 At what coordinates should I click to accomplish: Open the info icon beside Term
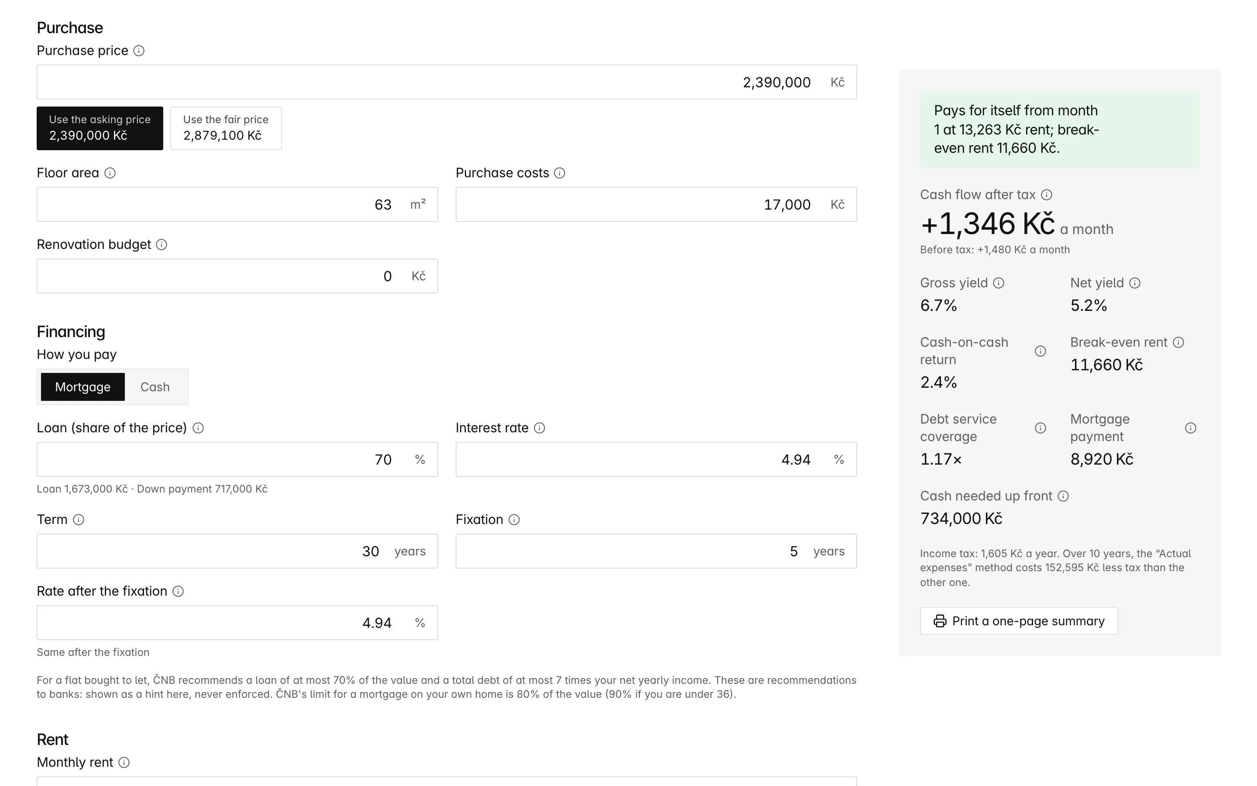pos(79,519)
